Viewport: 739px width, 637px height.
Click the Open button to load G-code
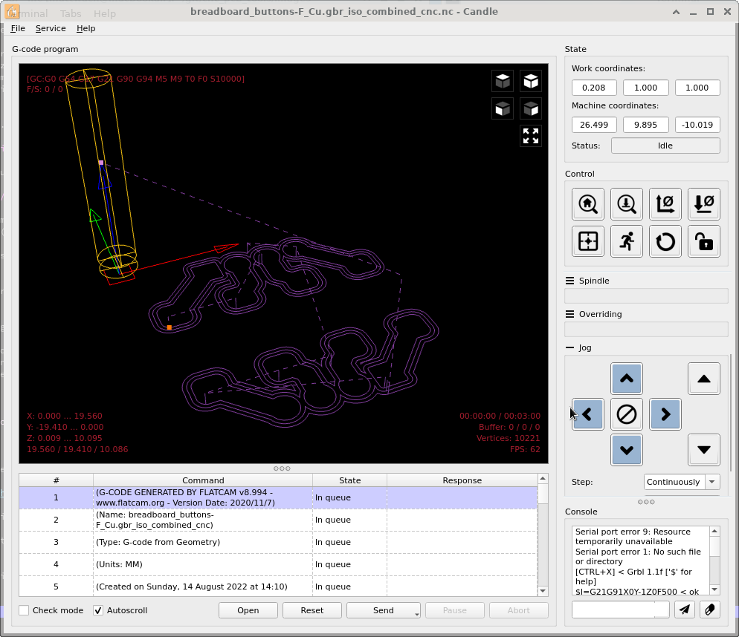pyautogui.click(x=248, y=610)
